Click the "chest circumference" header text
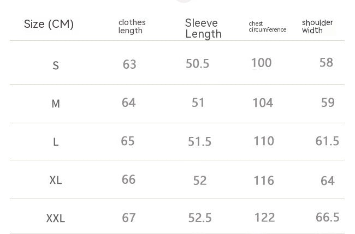Viewport: 355px width, 234px height. click(x=267, y=27)
